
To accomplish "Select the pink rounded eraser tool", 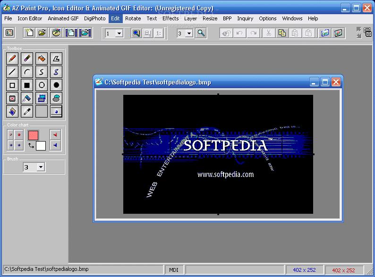I will tap(12, 98).
